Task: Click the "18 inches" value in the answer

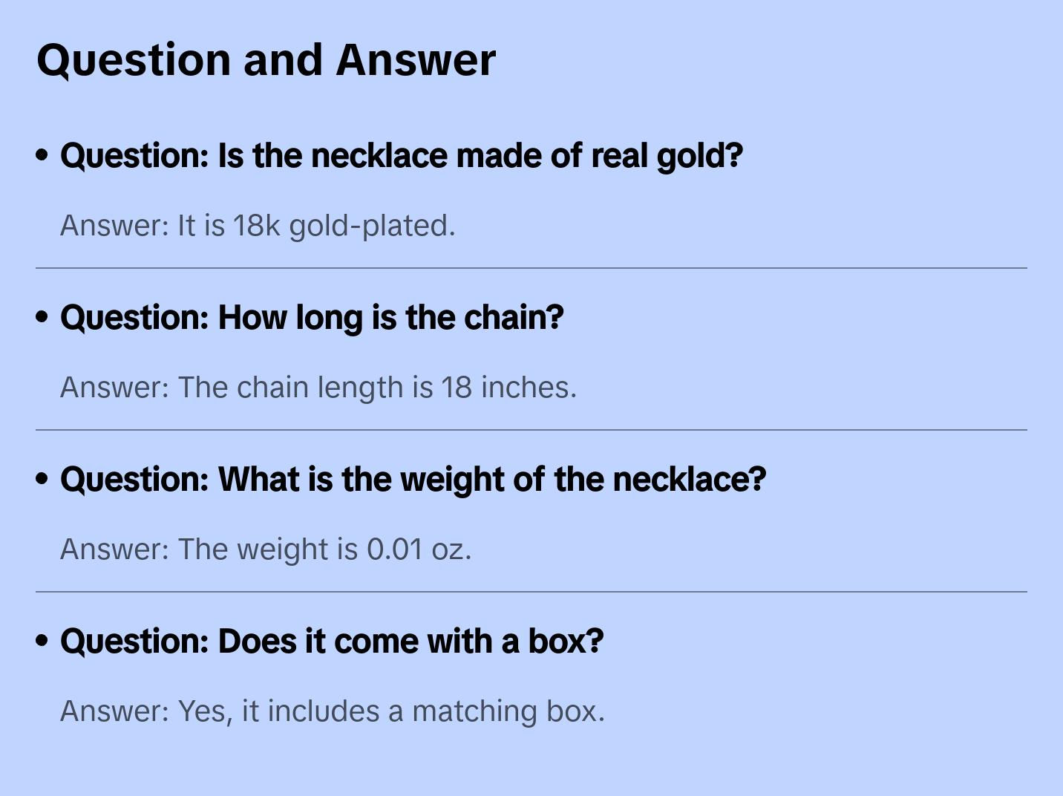Action: [x=508, y=388]
